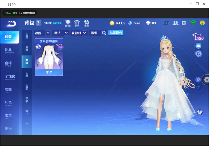The height and width of the screenshot is (146, 209).
Task: Click the diamond currency icon
Action: (148, 23)
